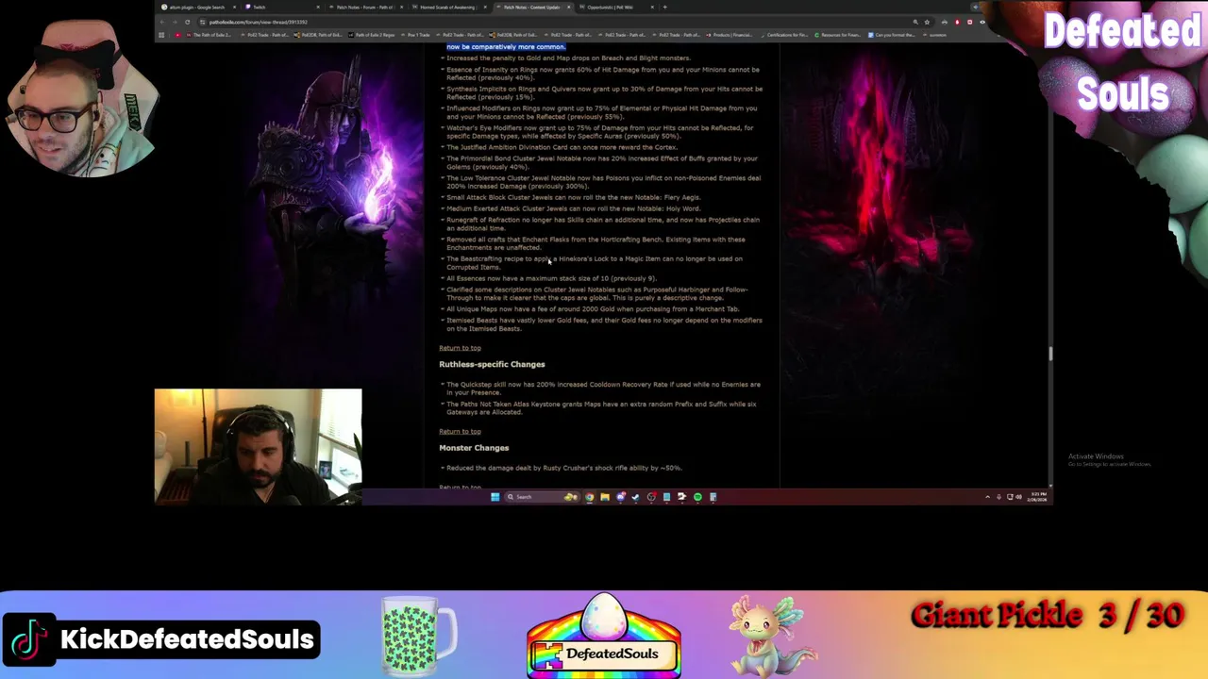Click the bottom webcam video thumbnail
This screenshot has height=679, width=1208.
258,447
